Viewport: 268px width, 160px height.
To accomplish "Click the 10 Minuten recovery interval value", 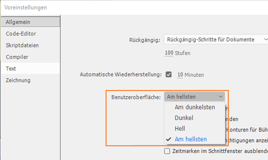I will coord(180,75).
